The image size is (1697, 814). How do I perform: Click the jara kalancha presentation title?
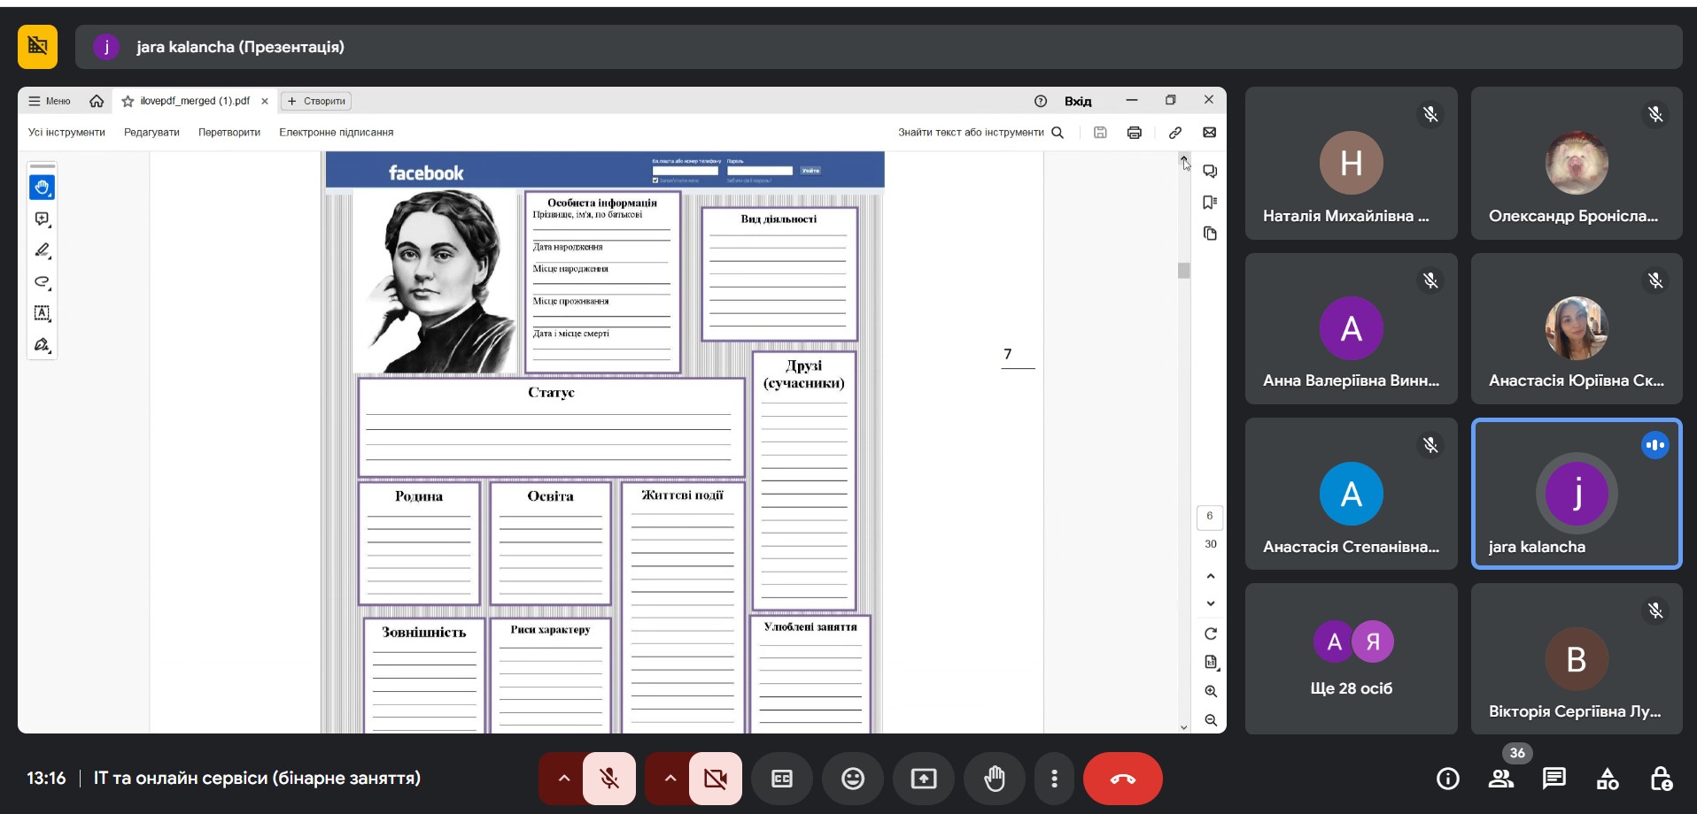240,47
